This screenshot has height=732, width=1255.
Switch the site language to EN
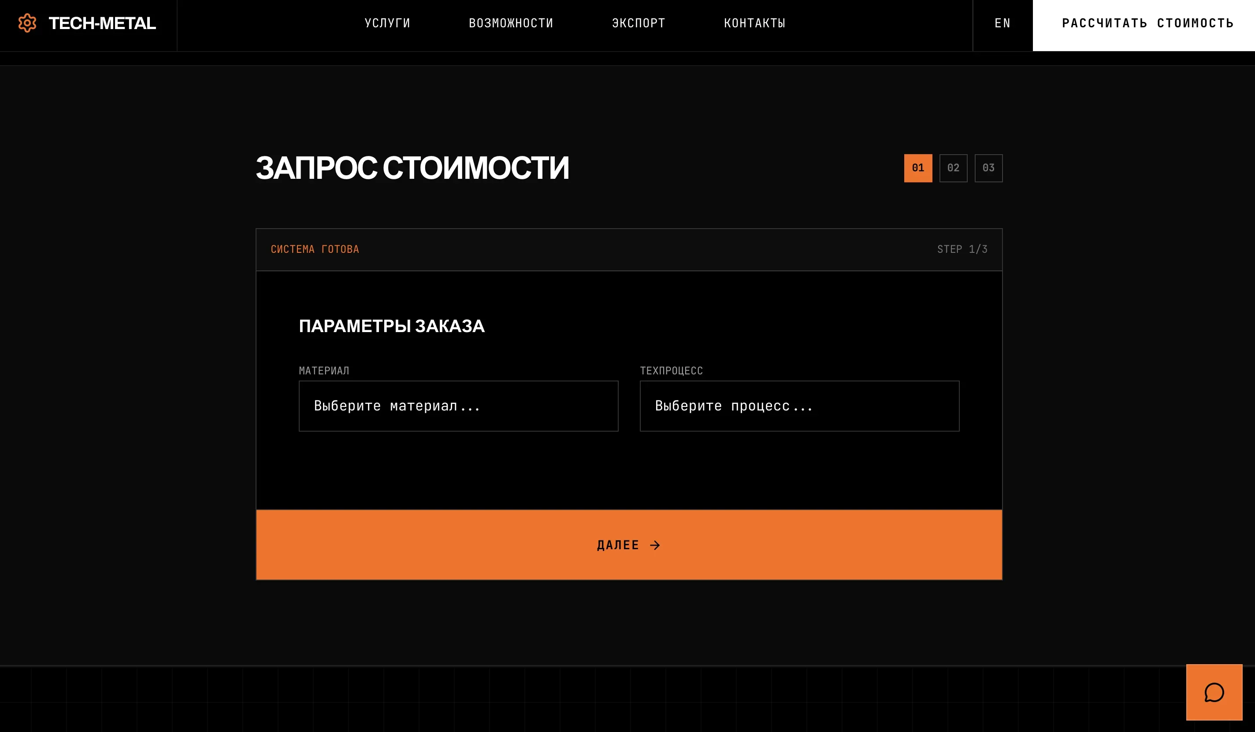point(1003,23)
